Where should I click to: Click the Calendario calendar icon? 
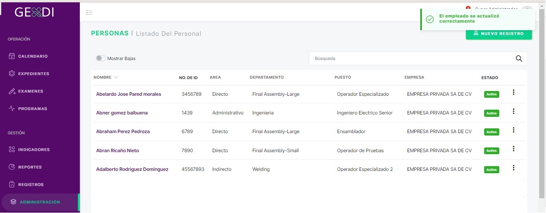pos(12,56)
